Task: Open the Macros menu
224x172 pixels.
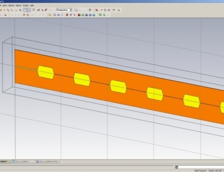Action: click(x=18, y=5)
